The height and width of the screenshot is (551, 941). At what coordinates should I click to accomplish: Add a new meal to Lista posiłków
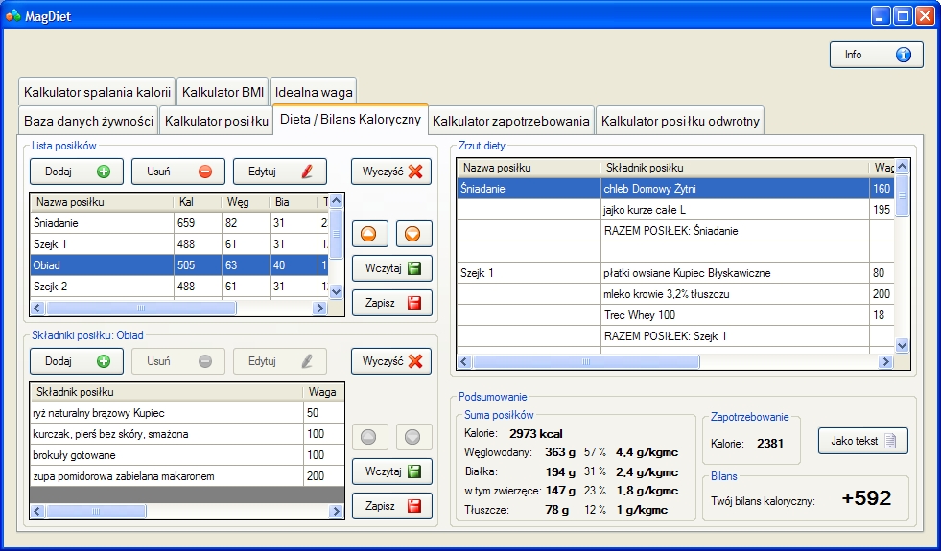click(x=76, y=172)
